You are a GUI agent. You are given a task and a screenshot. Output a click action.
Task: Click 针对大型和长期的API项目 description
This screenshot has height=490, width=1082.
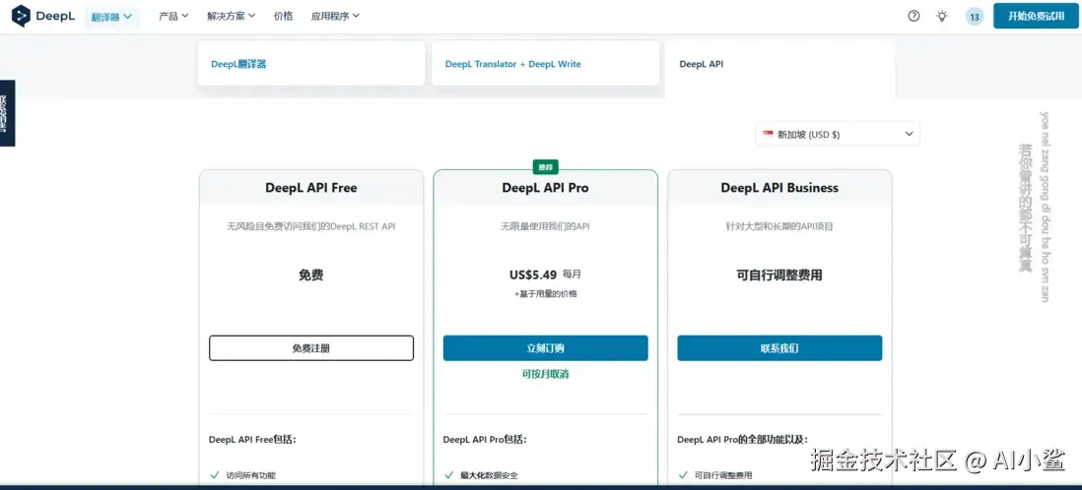tap(779, 226)
